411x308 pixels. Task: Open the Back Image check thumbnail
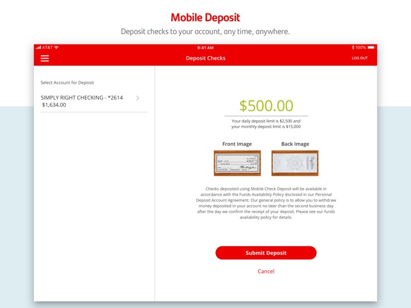click(295, 163)
